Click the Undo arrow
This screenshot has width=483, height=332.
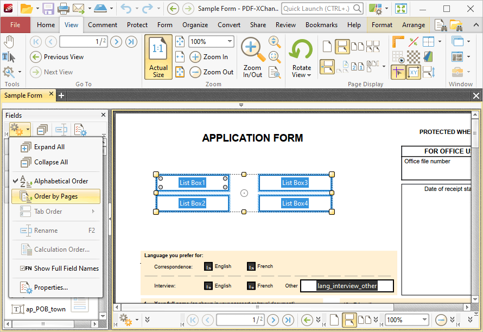tap(126, 9)
